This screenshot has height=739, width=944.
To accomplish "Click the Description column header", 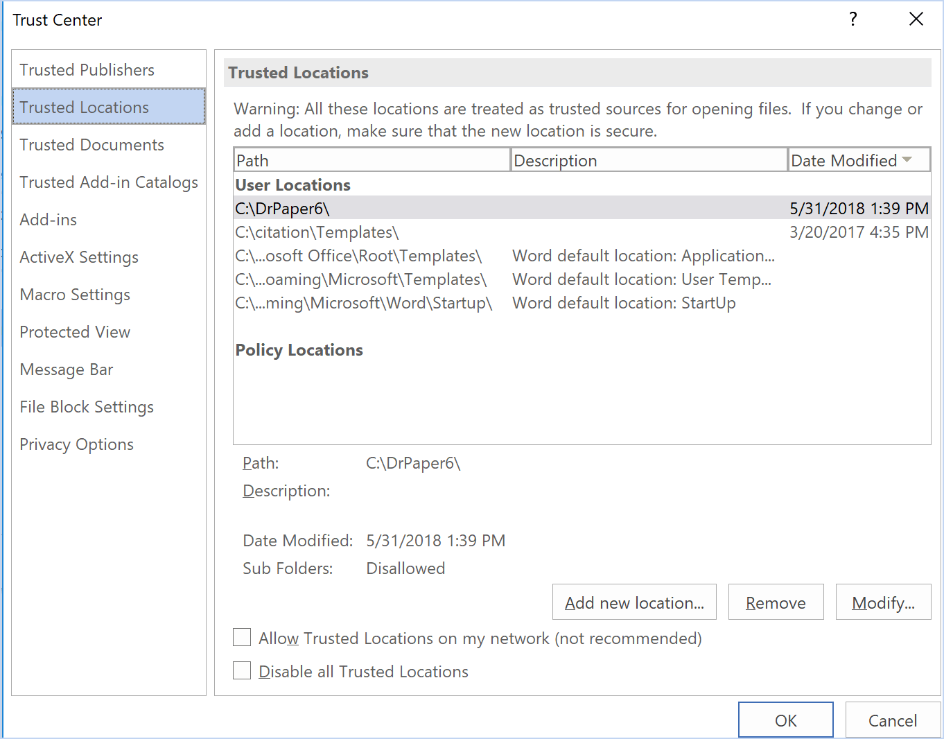I will tap(649, 160).
